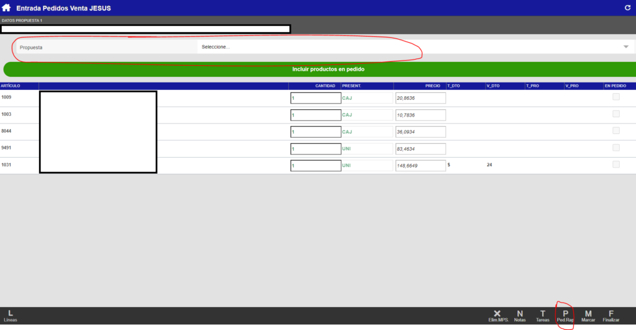Click the UNI presentation for article 9491
The image size is (636, 330).
click(366, 149)
